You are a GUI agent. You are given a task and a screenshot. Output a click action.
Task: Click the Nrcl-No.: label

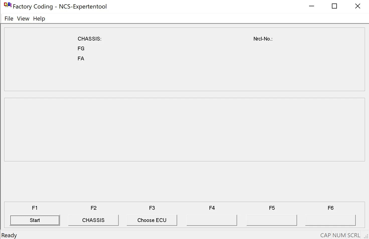coord(263,39)
